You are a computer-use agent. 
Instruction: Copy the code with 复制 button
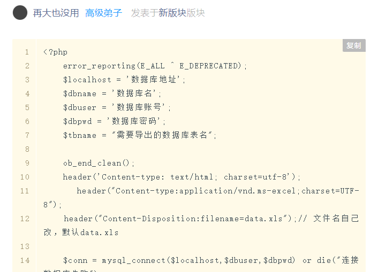coord(354,45)
